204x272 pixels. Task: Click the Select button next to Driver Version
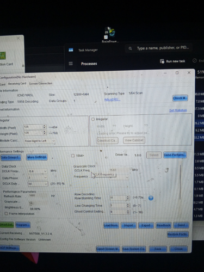154,155
